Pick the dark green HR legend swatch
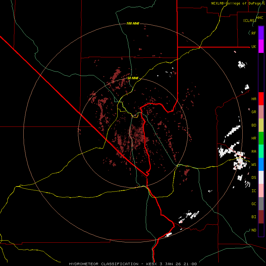This screenshot has width=266, height=266. pyautogui.click(x=261, y=138)
